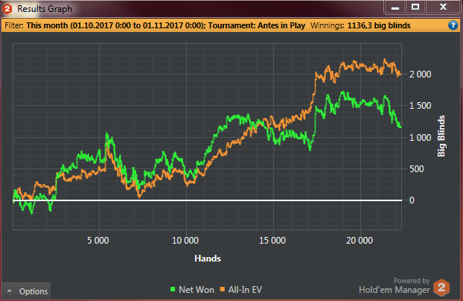Viewport: 463px width, 301px height.
Task: Click the 2 000 big blinds axis label
Action: [420, 75]
